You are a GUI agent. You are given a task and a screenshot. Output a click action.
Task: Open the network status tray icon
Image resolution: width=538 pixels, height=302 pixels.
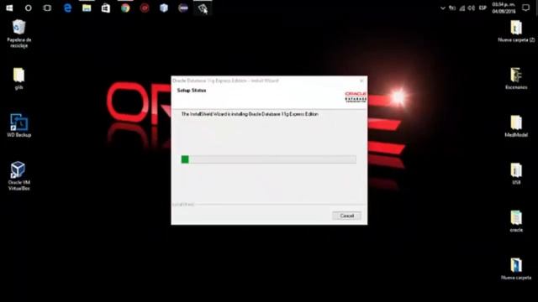(462, 8)
